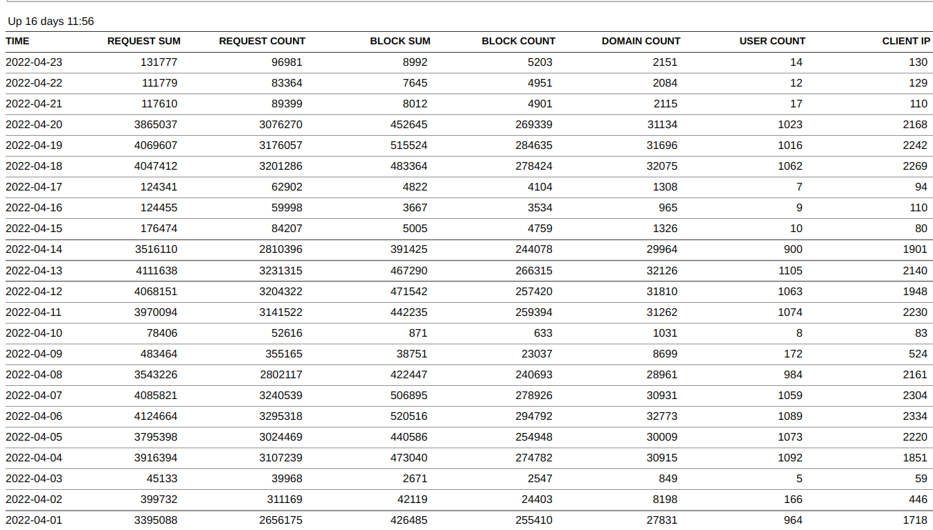Click the REQUEST SUM column header

[143, 41]
